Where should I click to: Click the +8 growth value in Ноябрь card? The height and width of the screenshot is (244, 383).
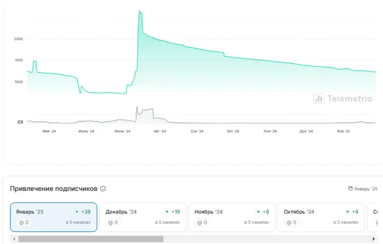(266, 212)
